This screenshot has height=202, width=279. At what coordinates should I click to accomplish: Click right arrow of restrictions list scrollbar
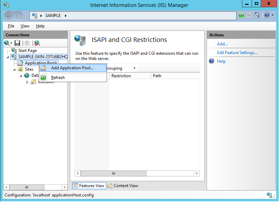197,174
